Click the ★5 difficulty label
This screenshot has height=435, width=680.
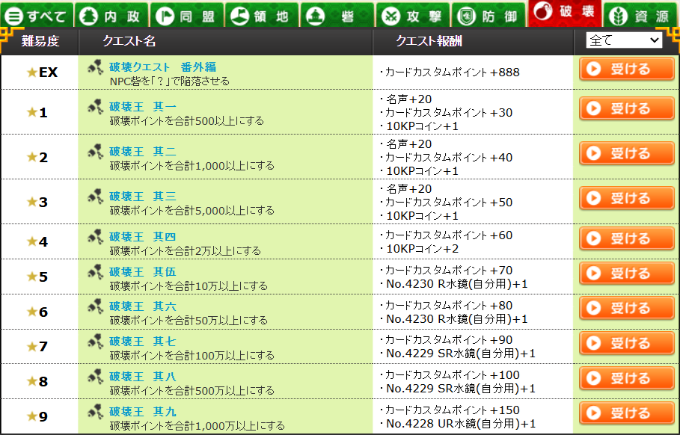[x=37, y=277]
